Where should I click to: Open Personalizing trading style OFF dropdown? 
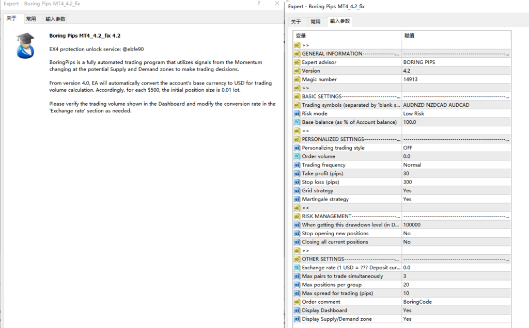click(408, 148)
